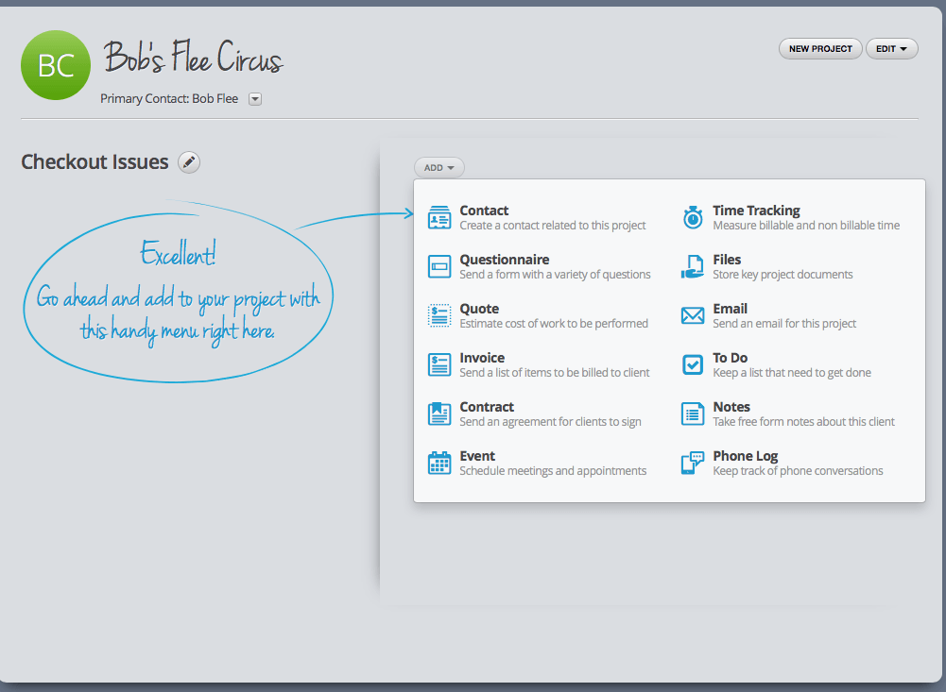Screen dimensions: 946x692
Task: Click the Time Tracking stopwatch icon
Action: 693,217
